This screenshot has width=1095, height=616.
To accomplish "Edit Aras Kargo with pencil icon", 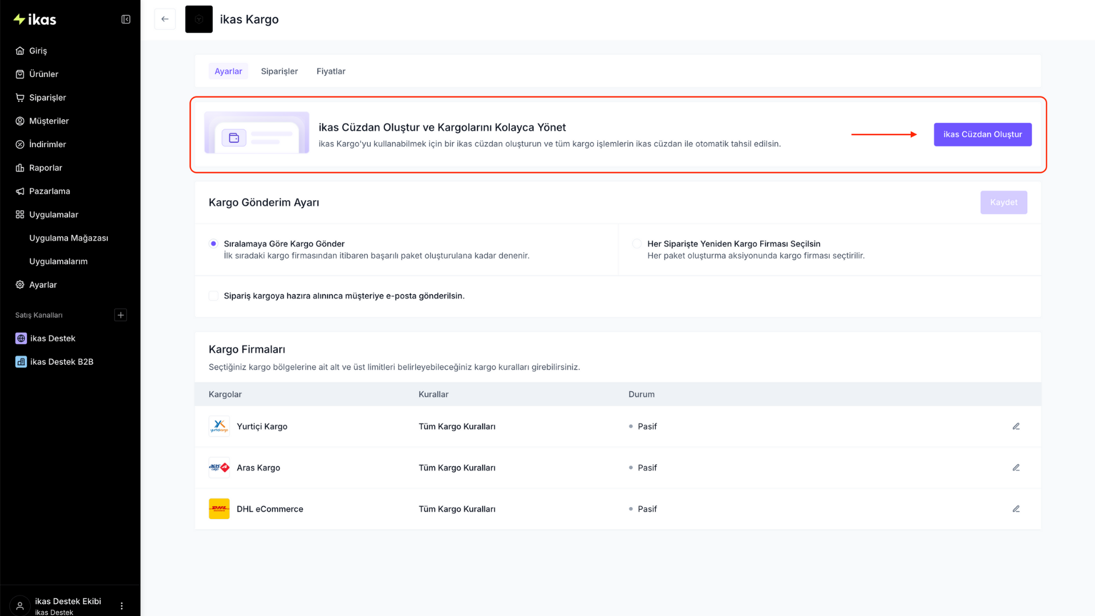I will pyautogui.click(x=1016, y=468).
